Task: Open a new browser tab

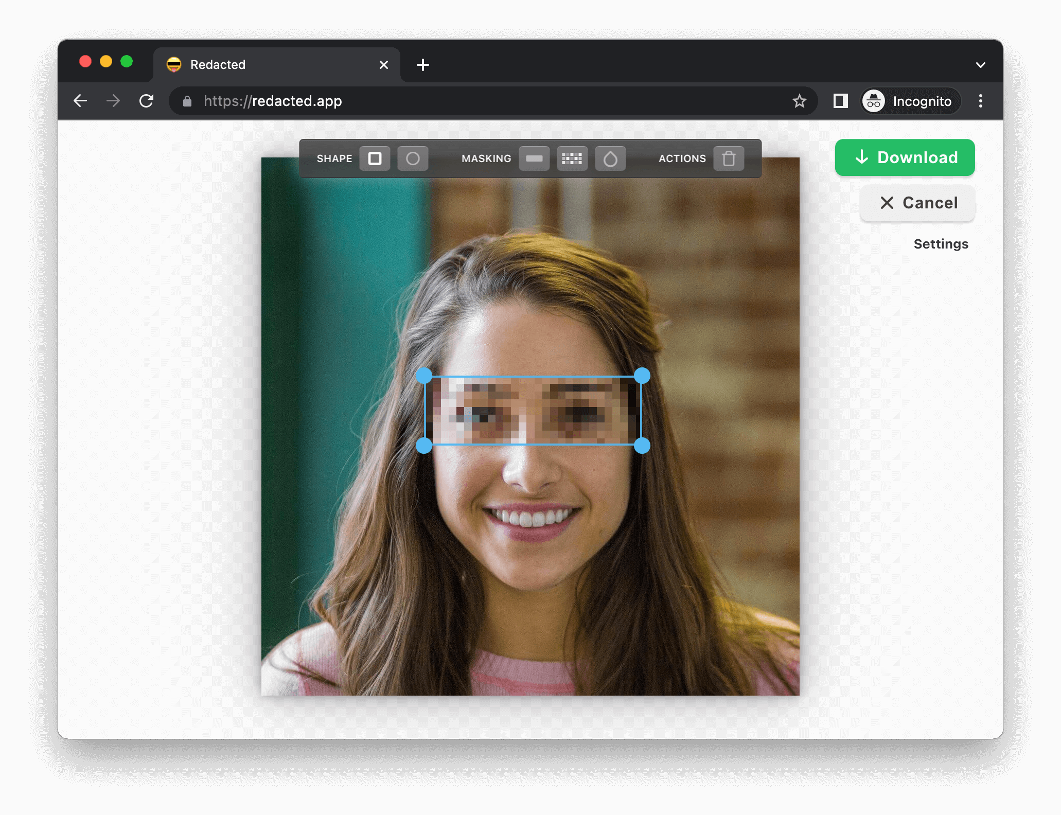Action: click(x=423, y=65)
